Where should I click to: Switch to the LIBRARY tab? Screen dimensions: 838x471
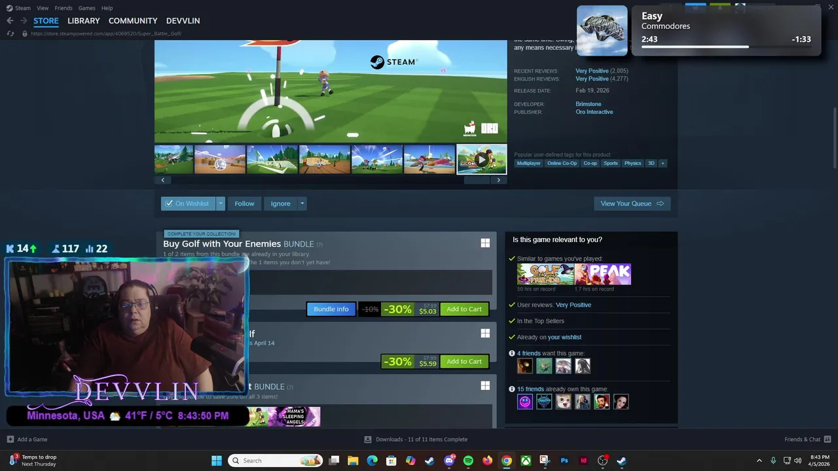[83, 21]
